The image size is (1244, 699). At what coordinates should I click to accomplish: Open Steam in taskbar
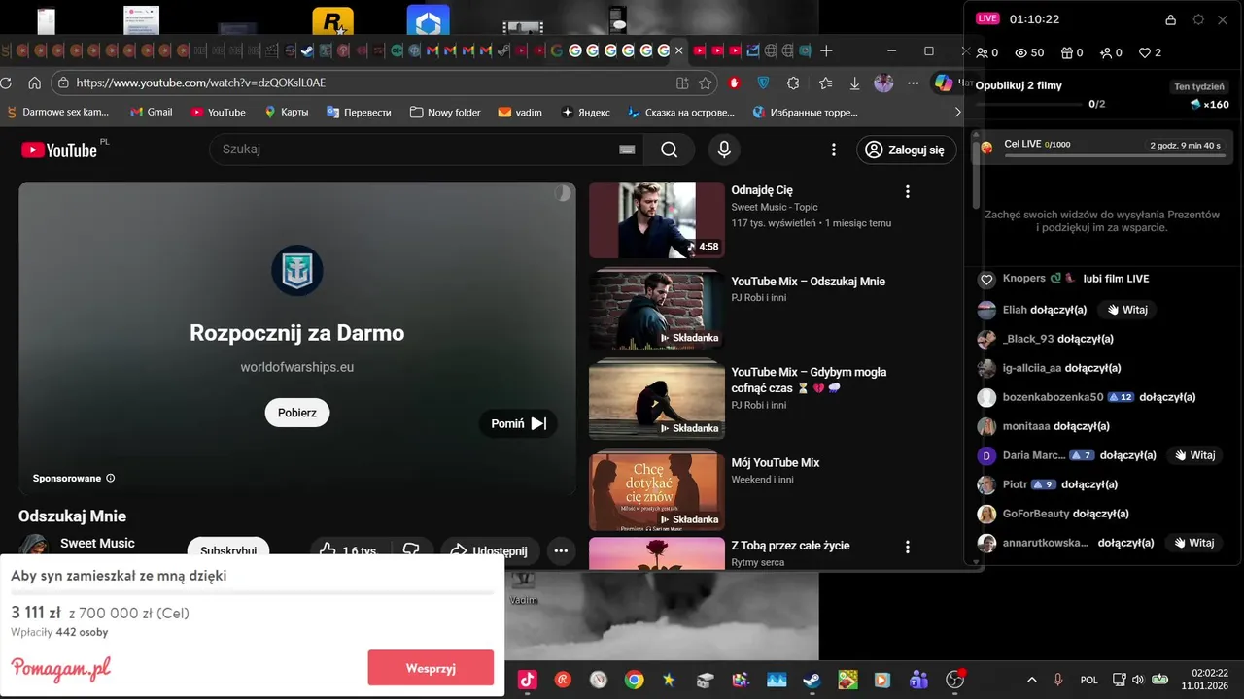click(x=812, y=680)
